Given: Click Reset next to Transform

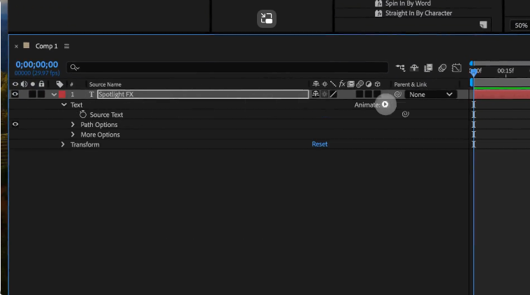Looking at the screenshot, I should [319, 144].
